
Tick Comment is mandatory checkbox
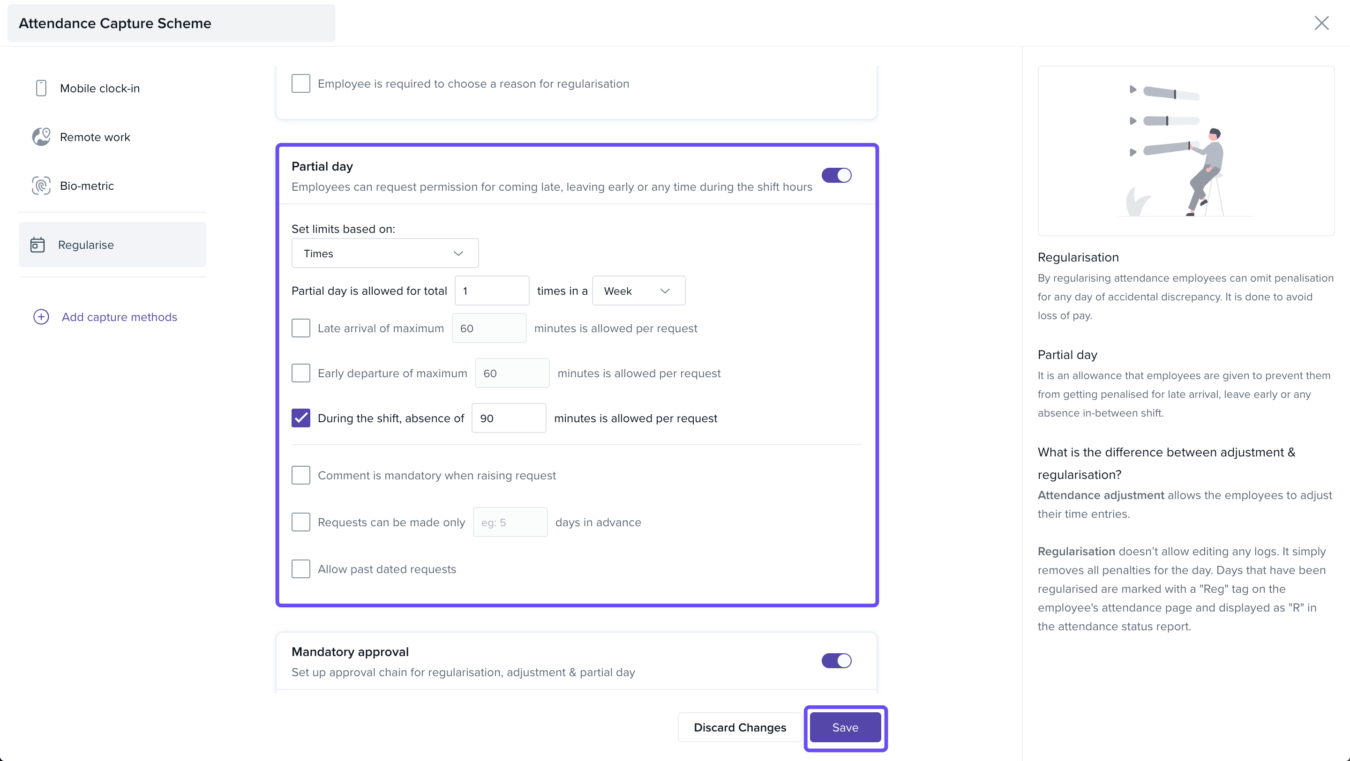click(x=301, y=475)
